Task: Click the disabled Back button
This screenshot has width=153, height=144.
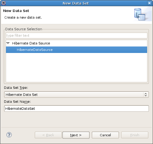Action: coord(48,135)
